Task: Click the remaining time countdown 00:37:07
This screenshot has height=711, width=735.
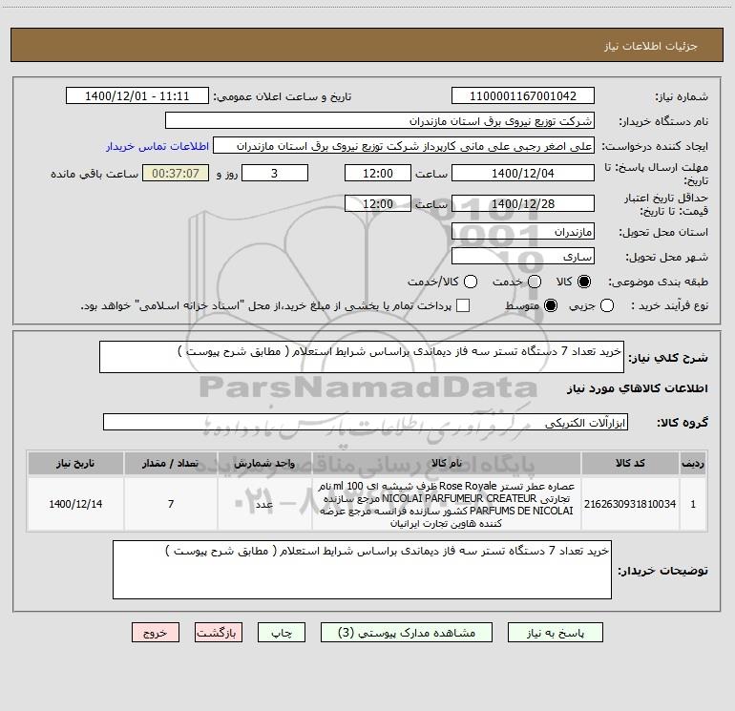Action: pos(176,173)
